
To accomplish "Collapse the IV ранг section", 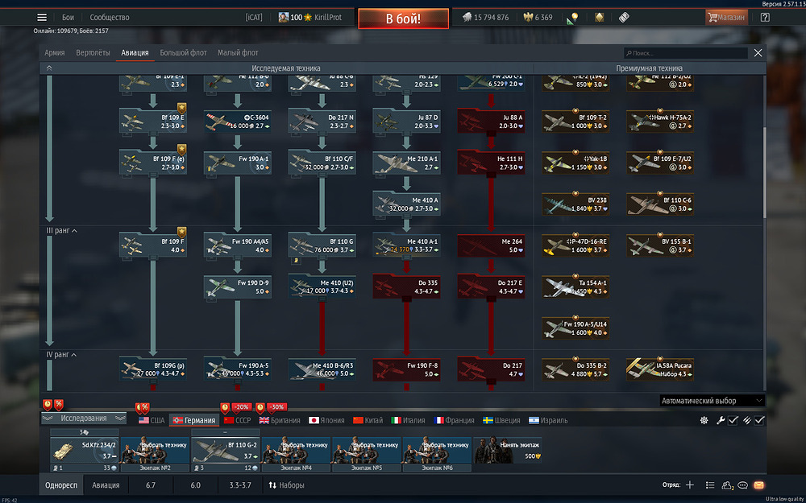I will 62,354.
